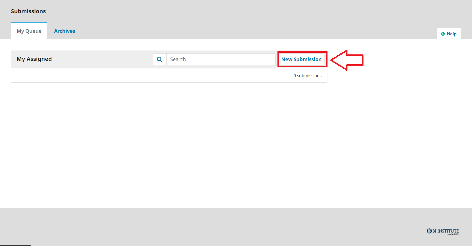Click the 0 submissions count text
This screenshot has height=246, width=472.
pyautogui.click(x=307, y=76)
